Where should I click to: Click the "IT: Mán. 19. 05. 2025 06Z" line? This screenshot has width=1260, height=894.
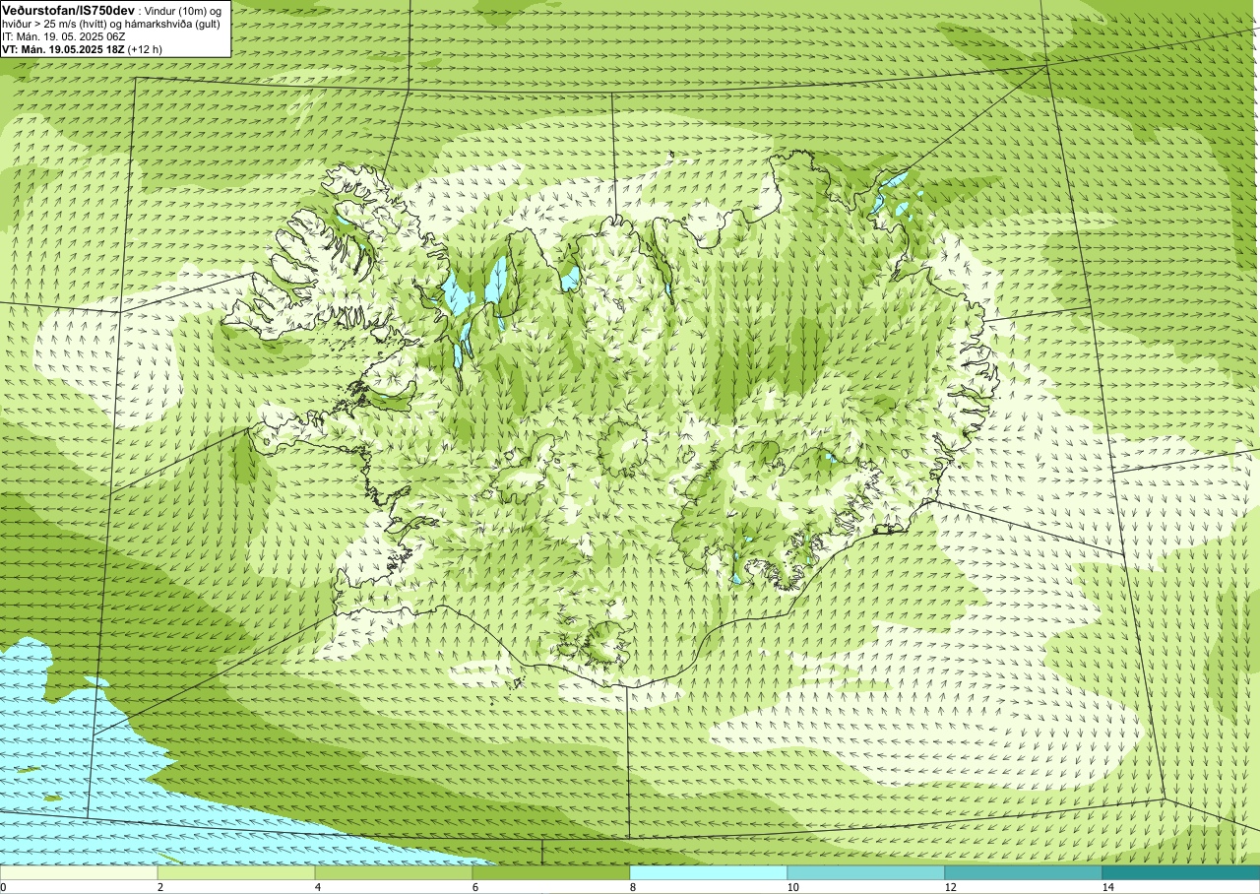63,36
